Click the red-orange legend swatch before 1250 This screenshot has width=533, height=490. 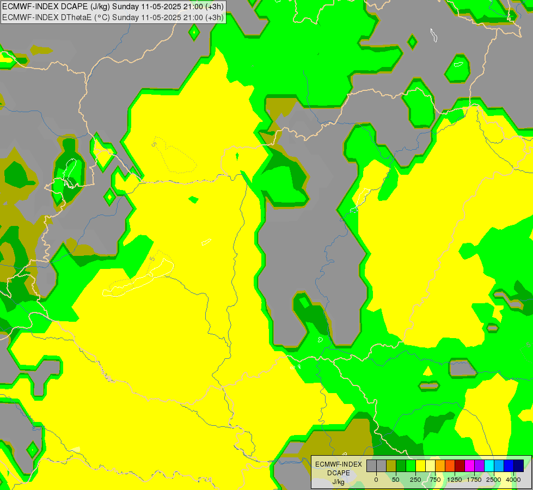coord(450,465)
